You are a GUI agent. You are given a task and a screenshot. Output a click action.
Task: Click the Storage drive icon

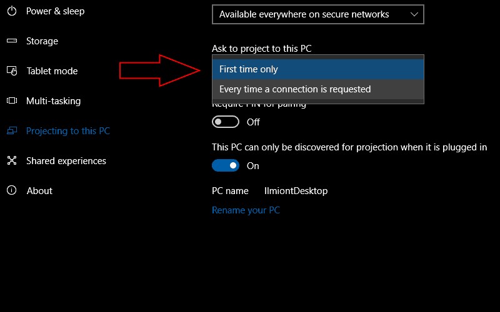click(x=12, y=41)
